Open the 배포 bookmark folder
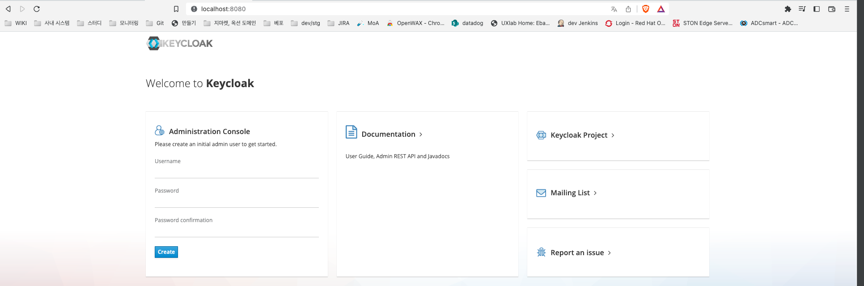864x286 pixels. pos(274,23)
